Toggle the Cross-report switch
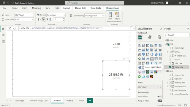This screenshot has height=107, width=190. [x=160, y=97]
